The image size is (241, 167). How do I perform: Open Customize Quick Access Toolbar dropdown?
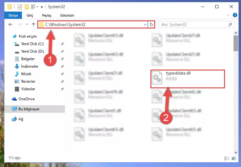pyautogui.click(x=42, y=7)
